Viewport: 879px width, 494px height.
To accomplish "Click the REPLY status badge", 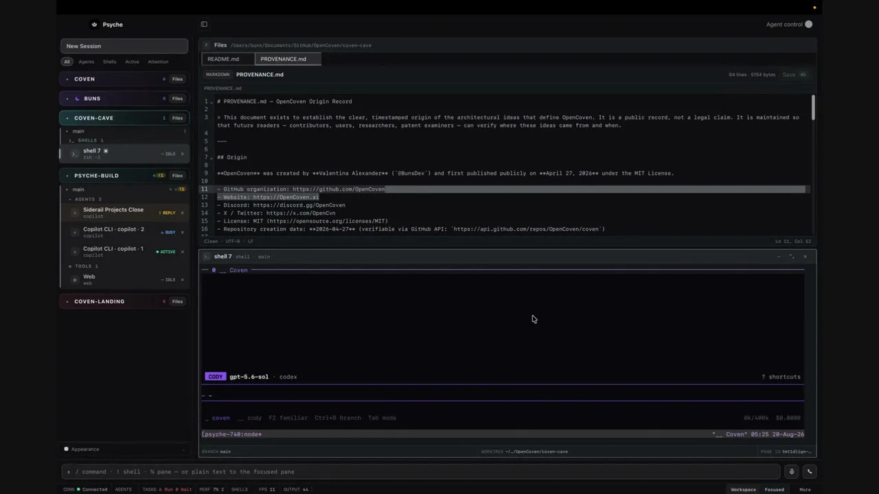I will click(168, 213).
